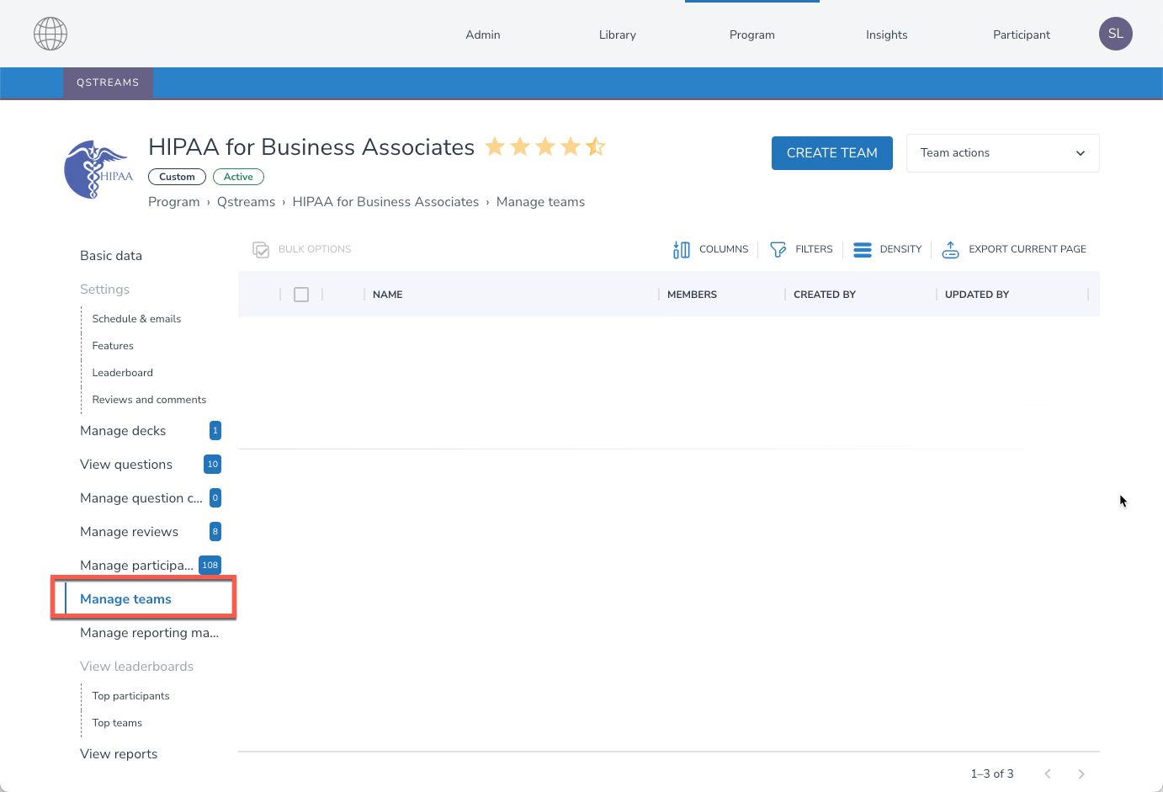The height and width of the screenshot is (792, 1163).
Task: Open View reports in sidebar
Action: coord(119,754)
